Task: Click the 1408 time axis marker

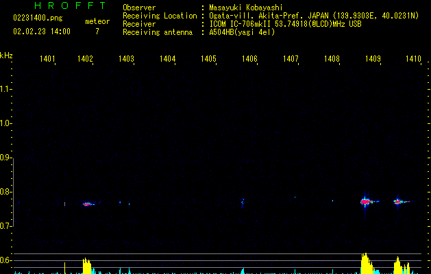Action: pyautogui.click(x=332, y=59)
